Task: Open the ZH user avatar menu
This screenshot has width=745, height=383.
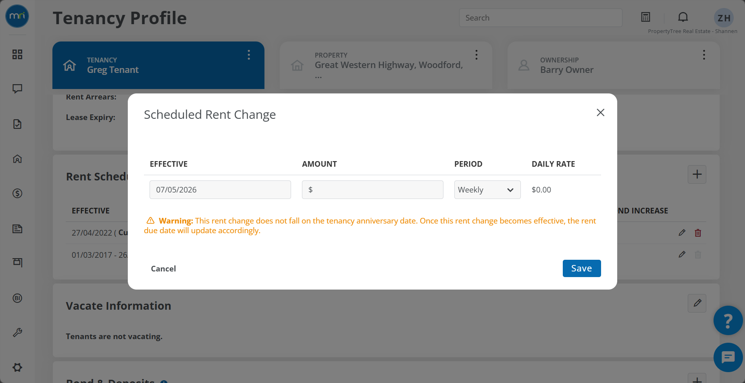Action: pyautogui.click(x=724, y=18)
